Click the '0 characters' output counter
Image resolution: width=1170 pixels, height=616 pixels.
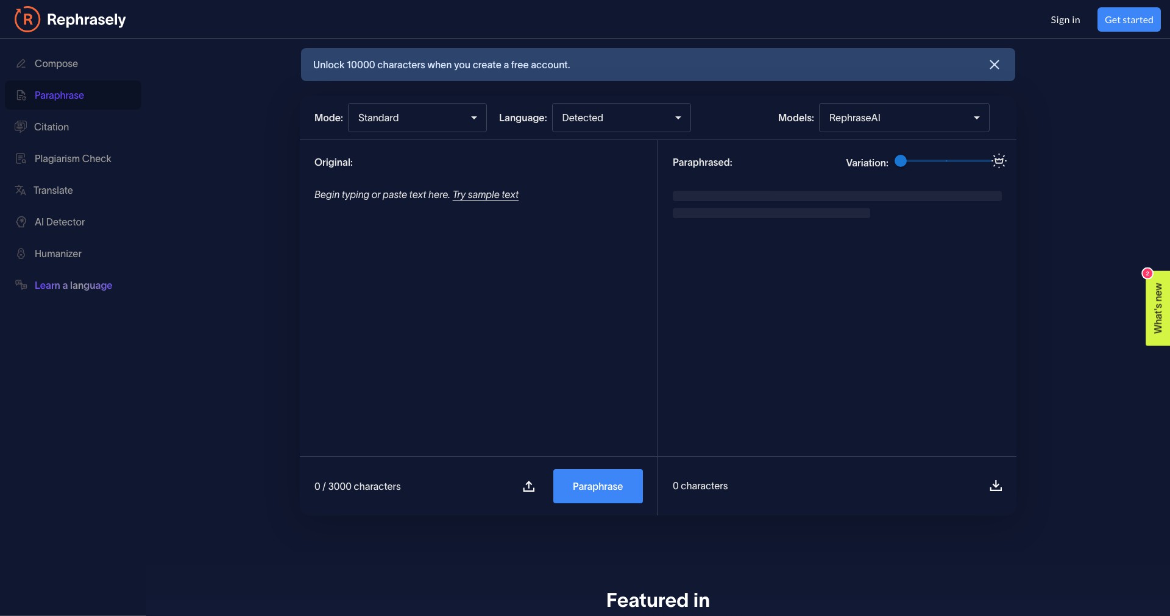tap(700, 486)
